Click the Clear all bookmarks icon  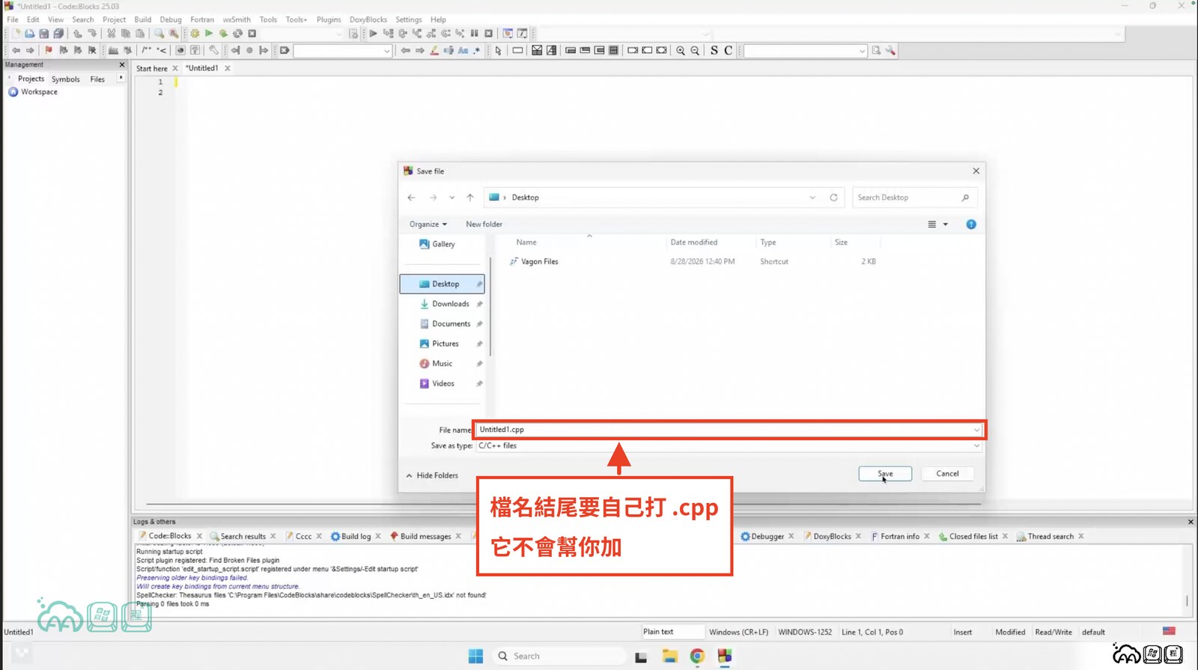[92, 51]
